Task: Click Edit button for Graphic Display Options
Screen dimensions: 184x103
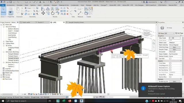Action: point(175,49)
